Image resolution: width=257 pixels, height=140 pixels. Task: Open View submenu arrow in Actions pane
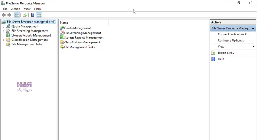pos(253,47)
